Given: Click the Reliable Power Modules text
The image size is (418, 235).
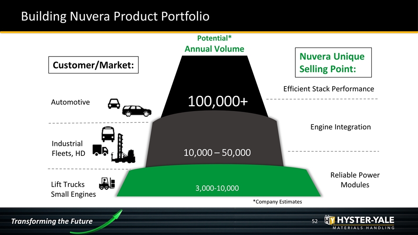Looking at the screenshot, I should (355, 180).
